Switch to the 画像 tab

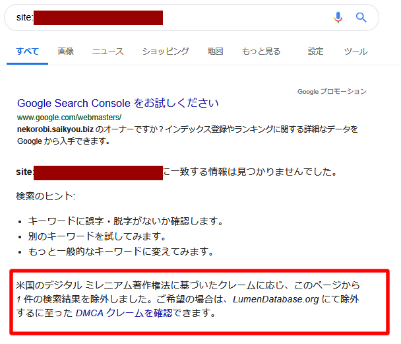point(66,52)
